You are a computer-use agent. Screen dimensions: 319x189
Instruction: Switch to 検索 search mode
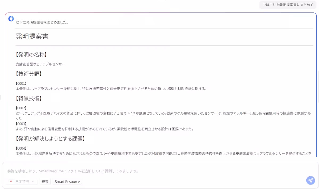(x=45, y=182)
